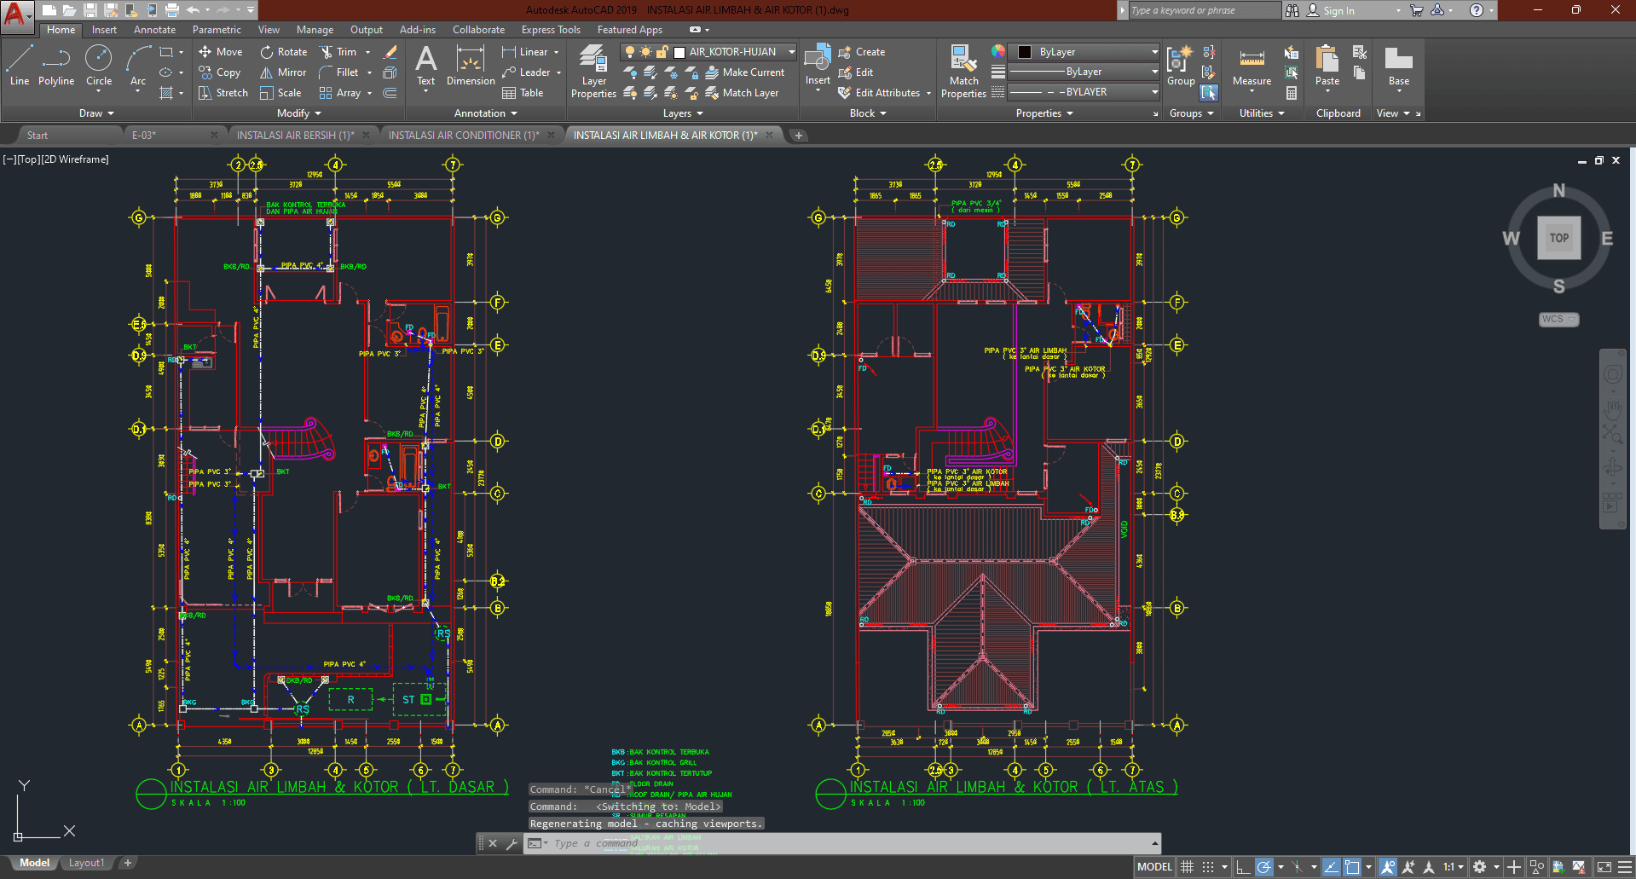This screenshot has width=1636, height=879.
Task: Toggle the drawing grid display
Action: pyautogui.click(x=1187, y=867)
